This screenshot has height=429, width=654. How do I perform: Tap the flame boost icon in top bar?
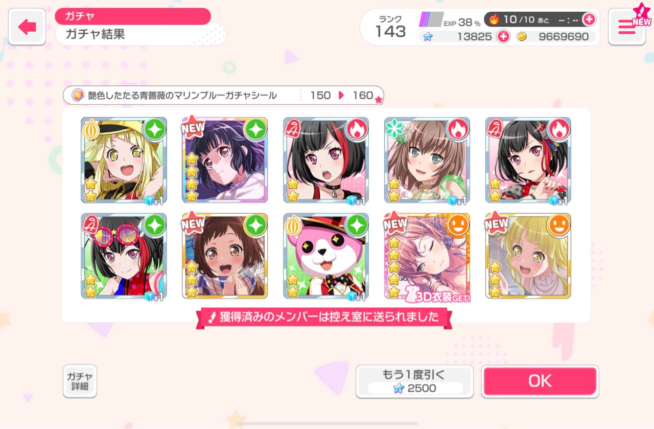pos(494,19)
